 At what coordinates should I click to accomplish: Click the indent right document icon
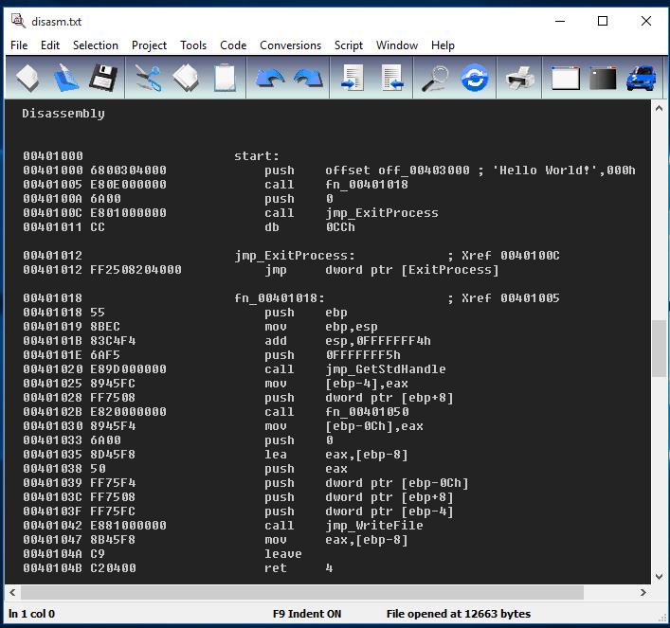(x=353, y=79)
